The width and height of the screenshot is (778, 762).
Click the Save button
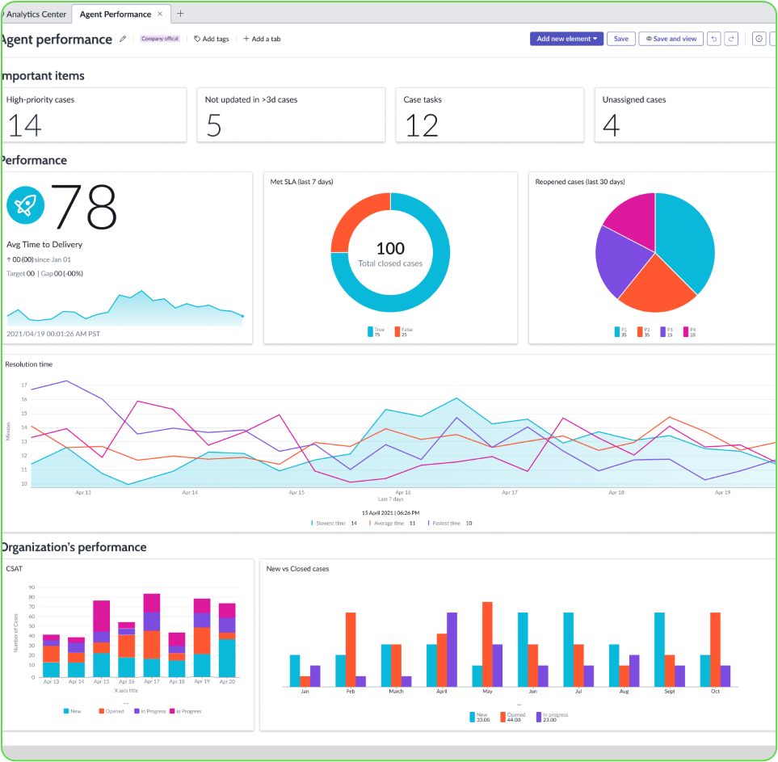coord(620,38)
